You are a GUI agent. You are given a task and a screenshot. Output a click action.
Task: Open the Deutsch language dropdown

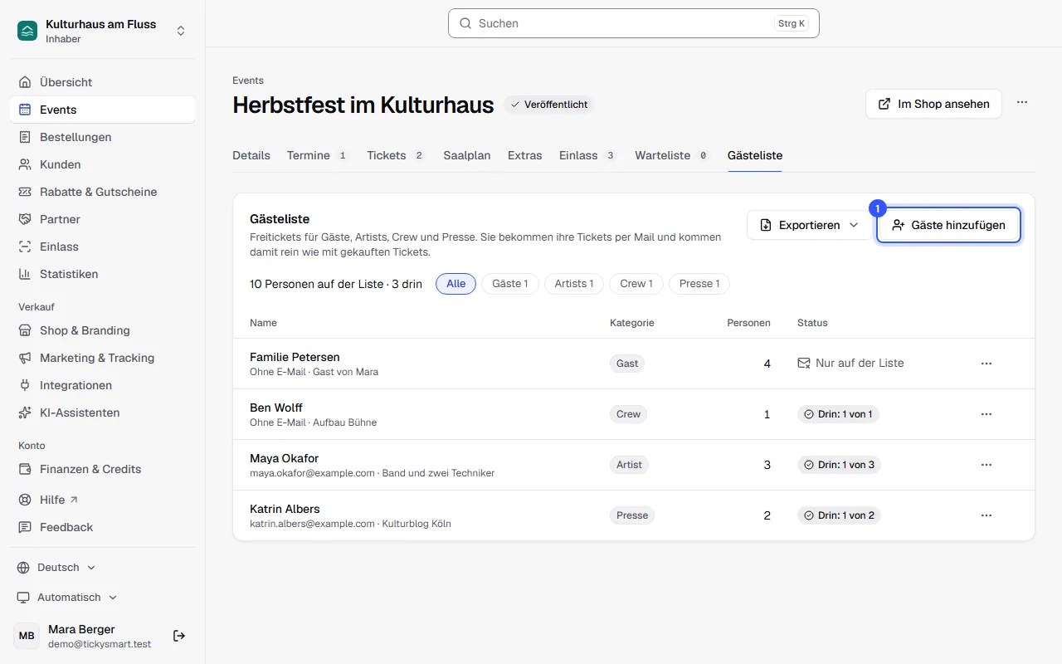point(57,568)
